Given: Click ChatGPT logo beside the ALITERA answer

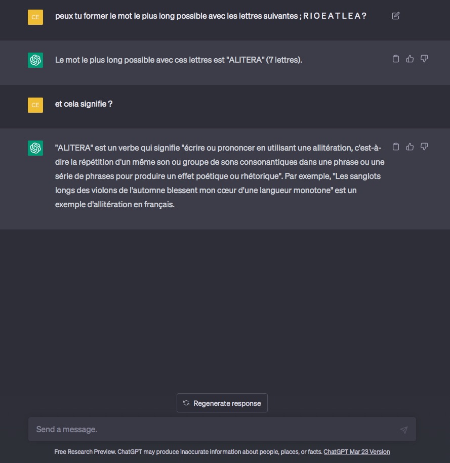Looking at the screenshot, I should (35, 60).
